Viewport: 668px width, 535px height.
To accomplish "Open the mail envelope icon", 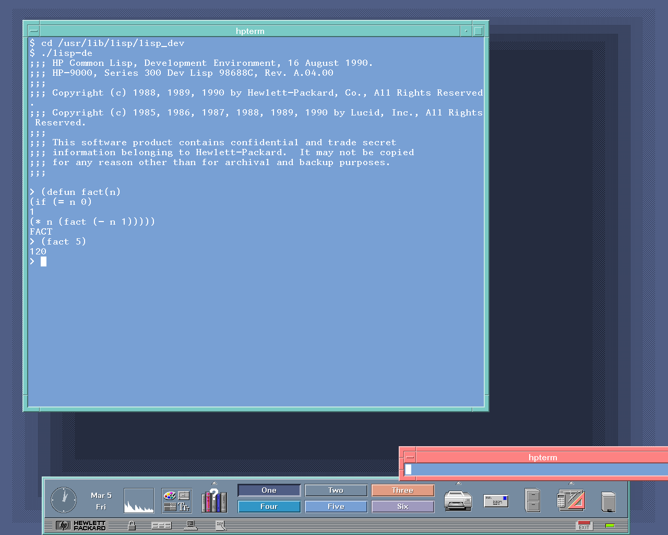I will (x=496, y=501).
